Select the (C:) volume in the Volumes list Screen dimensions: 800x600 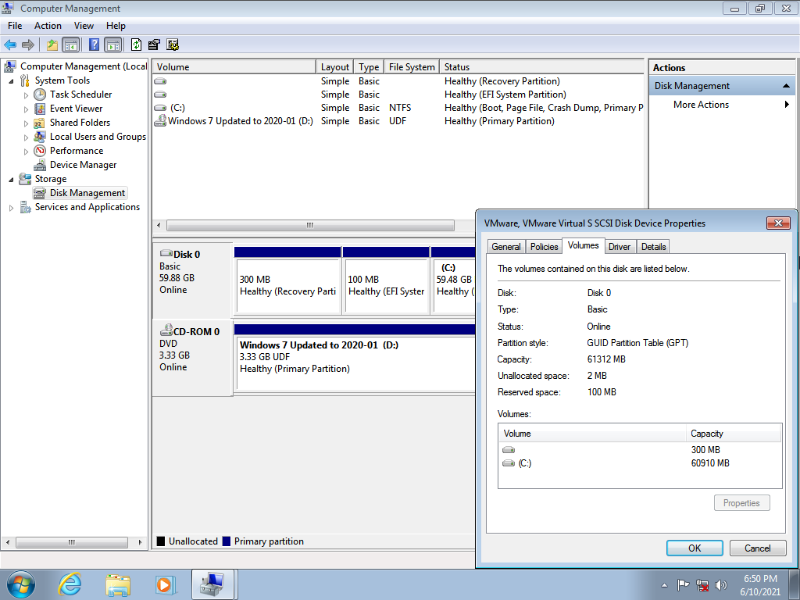pos(524,463)
